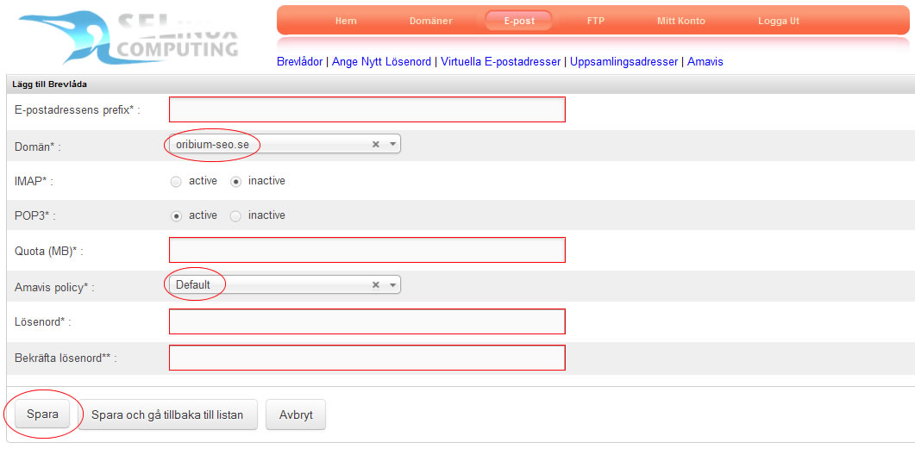Set POP3 to inactive
The height and width of the screenshot is (455, 915).
235,215
